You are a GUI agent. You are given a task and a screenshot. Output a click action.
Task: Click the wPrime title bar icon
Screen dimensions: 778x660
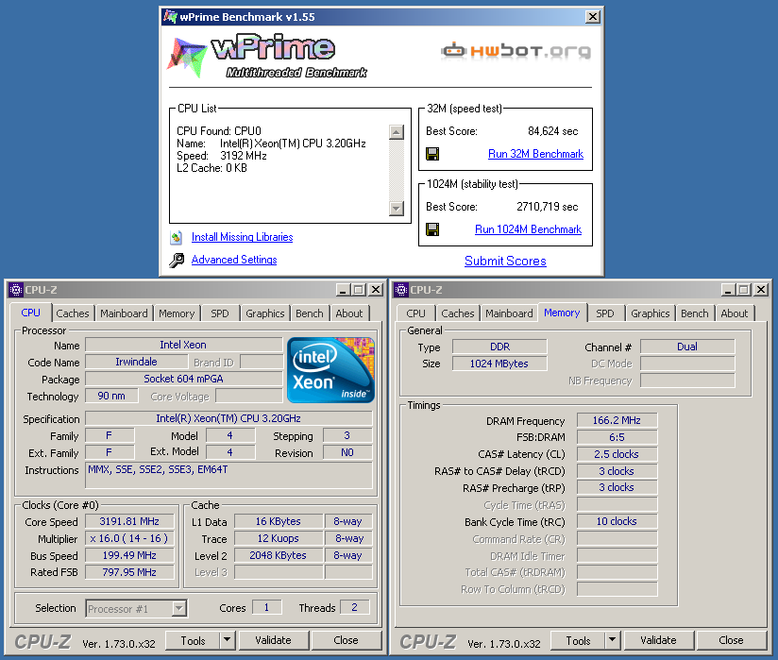[x=170, y=16]
